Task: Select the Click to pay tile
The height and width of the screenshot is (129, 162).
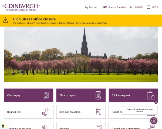Action: tap(29, 95)
